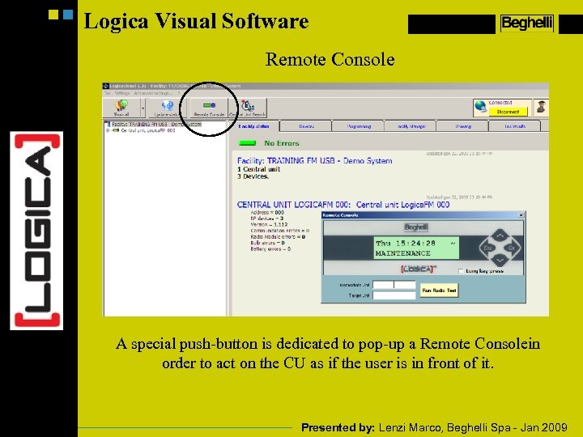Image resolution: width=583 pixels, height=437 pixels.
Task: Select the Facility status tab
Action: point(254,126)
